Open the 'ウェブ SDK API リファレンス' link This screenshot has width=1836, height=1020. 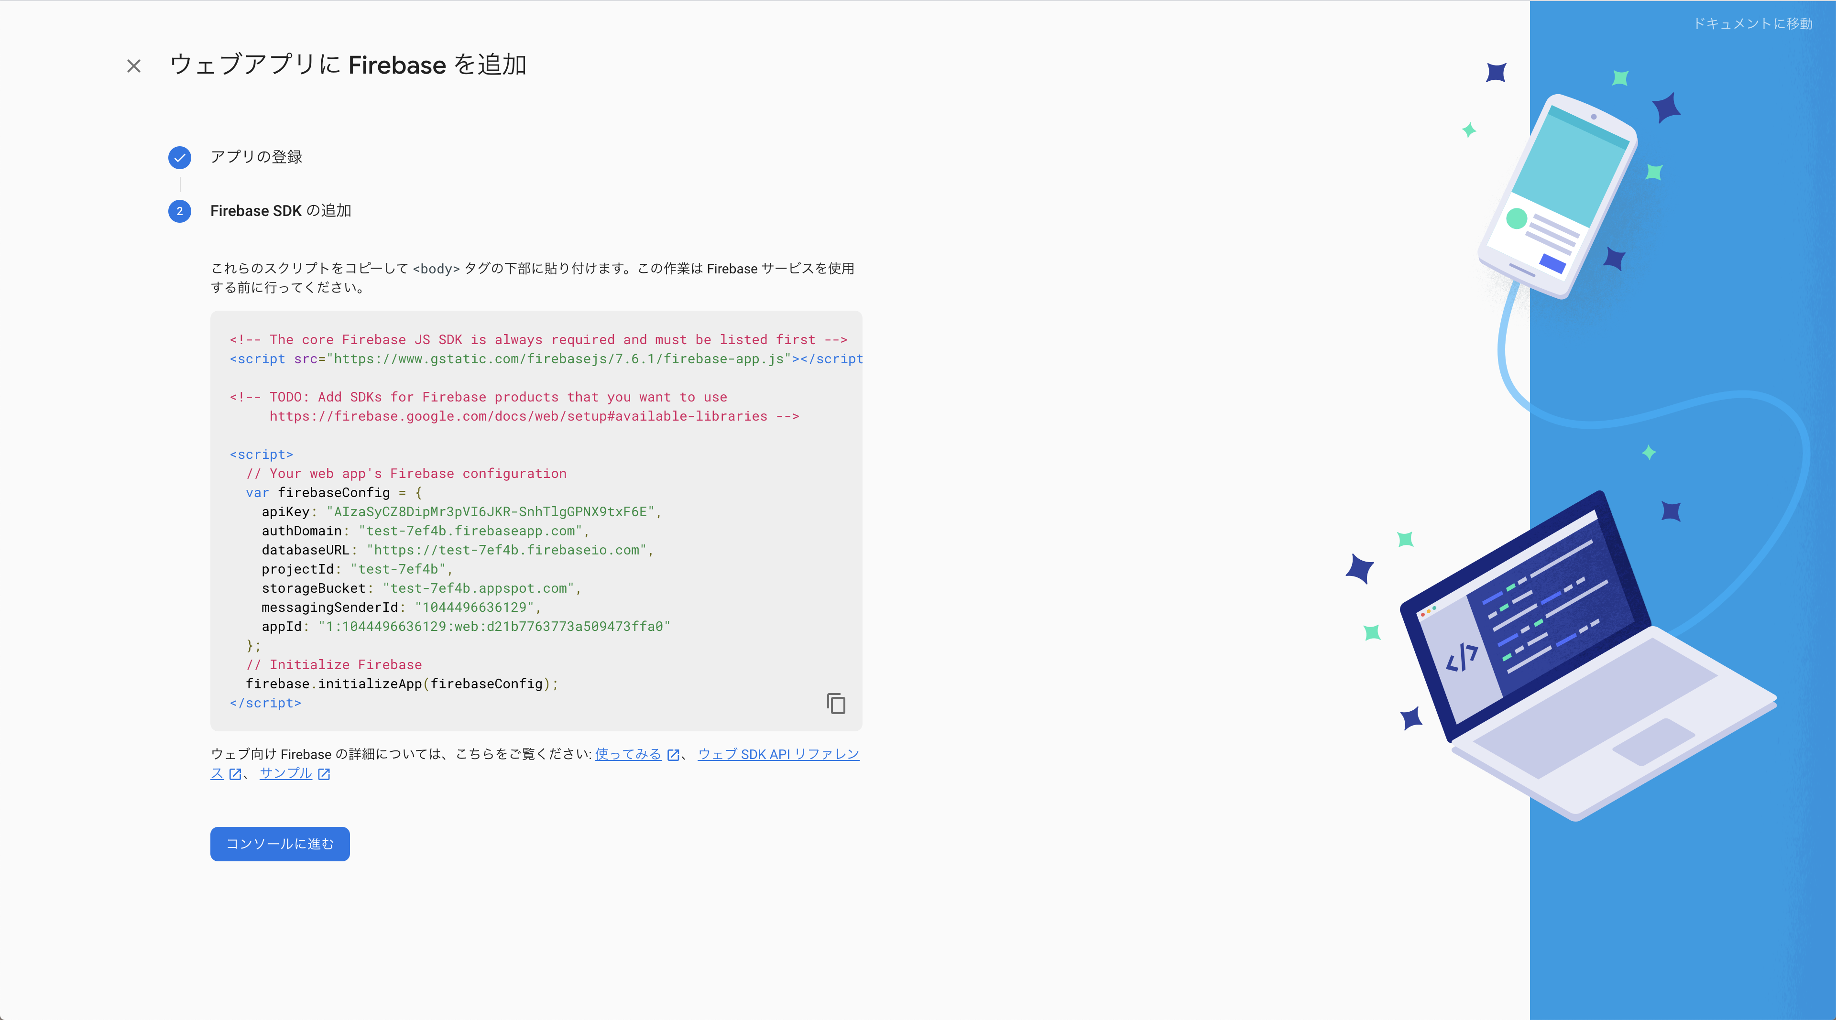(778, 754)
